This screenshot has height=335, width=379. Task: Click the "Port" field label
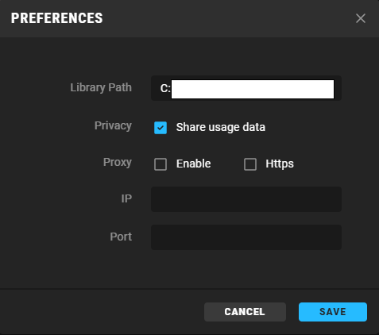point(121,237)
